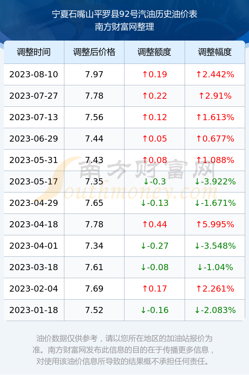Click the 调整时间 column header
The height and width of the screenshot is (375, 249).
[x=34, y=52]
